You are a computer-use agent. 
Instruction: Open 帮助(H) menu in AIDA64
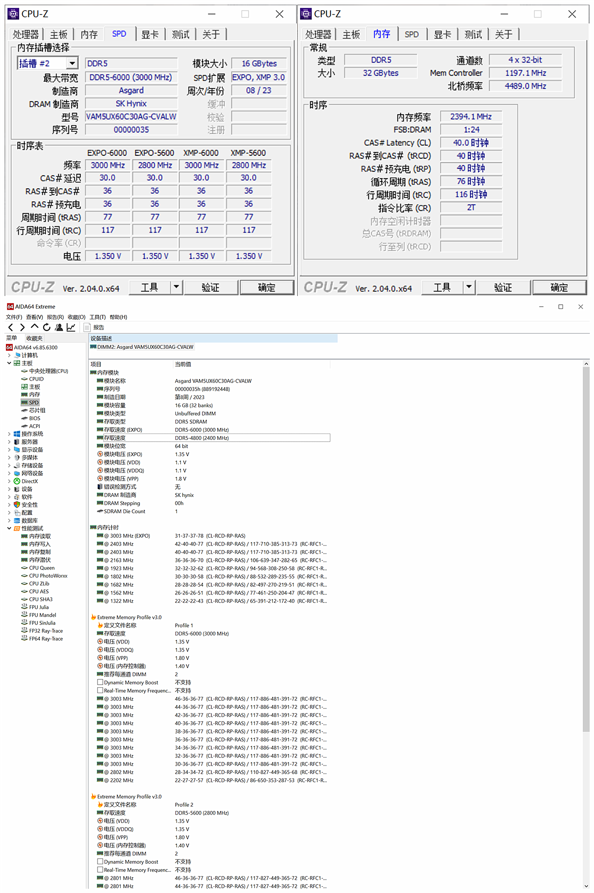[x=118, y=317]
